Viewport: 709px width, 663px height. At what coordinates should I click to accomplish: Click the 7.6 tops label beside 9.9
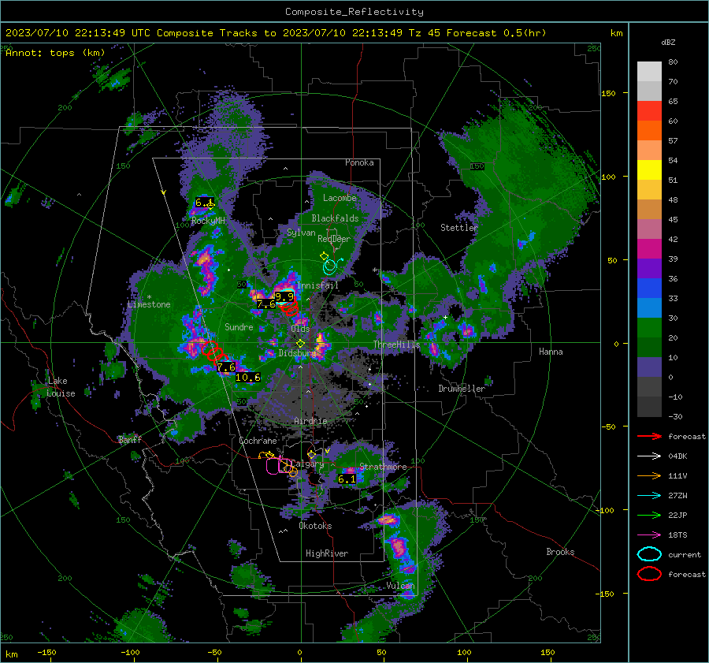pos(266,304)
